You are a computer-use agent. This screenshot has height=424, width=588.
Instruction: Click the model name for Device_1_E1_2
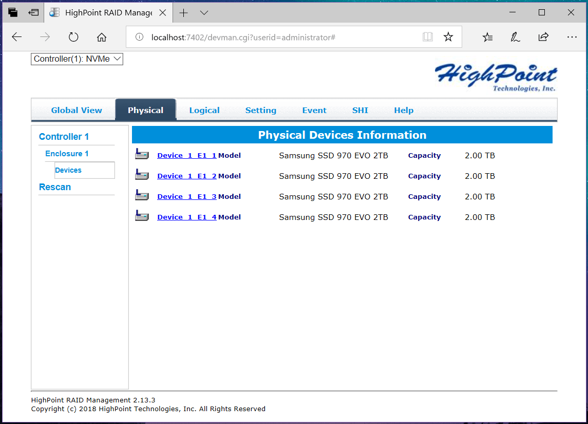[x=333, y=176]
